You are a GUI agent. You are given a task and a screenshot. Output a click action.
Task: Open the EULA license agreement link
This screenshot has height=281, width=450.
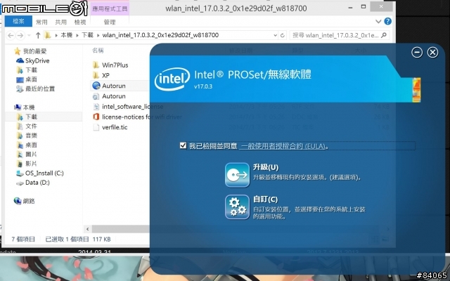(x=283, y=146)
